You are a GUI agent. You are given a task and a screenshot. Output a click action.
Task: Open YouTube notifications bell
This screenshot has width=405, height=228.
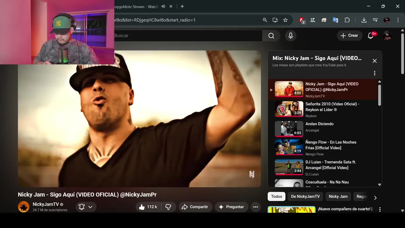371,36
